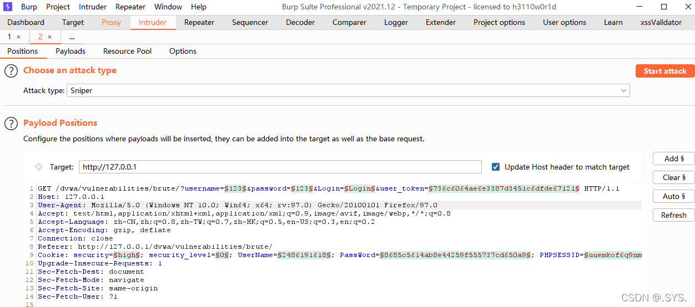Open help for Payload Positions
The height and width of the screenshot is (307, 695).
point(11,124)
